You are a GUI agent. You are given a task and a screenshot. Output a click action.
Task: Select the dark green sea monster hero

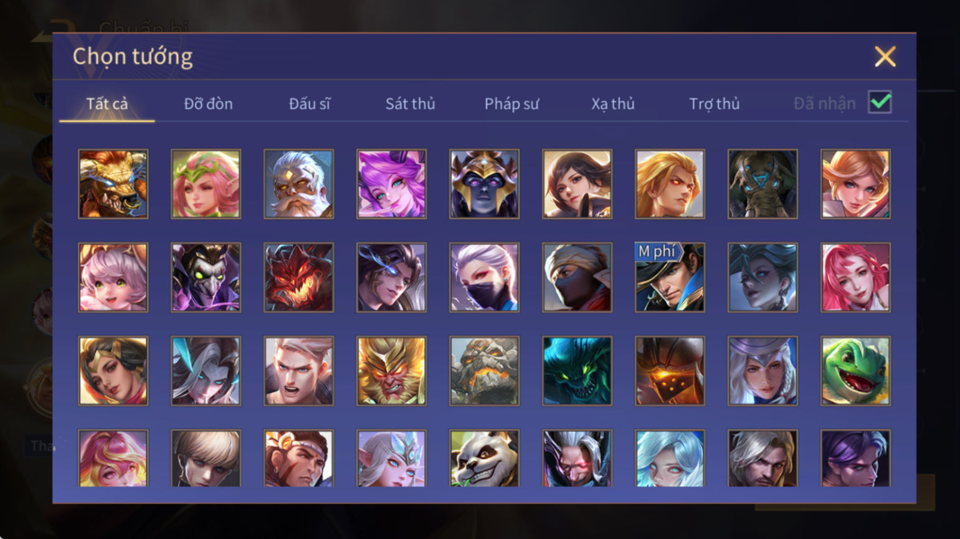pyautogui.click(x=577, y=371)
